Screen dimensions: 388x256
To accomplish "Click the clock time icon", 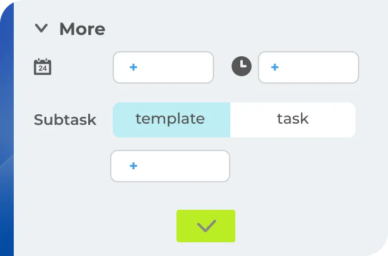I will (242, 67).
